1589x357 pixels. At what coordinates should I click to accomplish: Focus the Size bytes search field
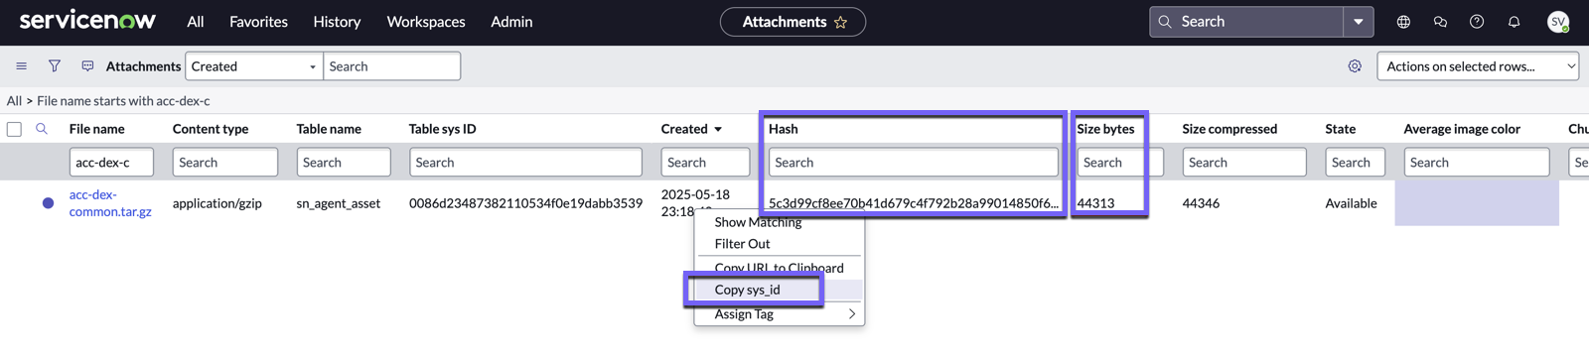pyautogui.click(x=1120, y=163)
